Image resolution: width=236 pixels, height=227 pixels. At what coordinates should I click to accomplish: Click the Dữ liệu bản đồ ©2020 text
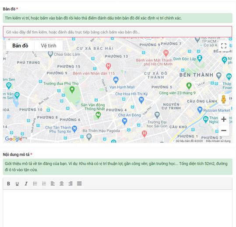pyautogui.click(x=189, y=141)
